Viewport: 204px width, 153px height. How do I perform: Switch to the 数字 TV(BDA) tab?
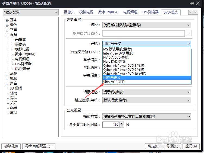point(108,12)
